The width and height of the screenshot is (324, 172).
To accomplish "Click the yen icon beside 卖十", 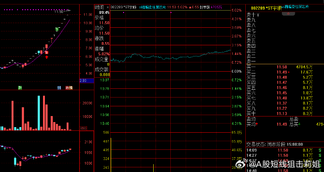I will point(258,15).
